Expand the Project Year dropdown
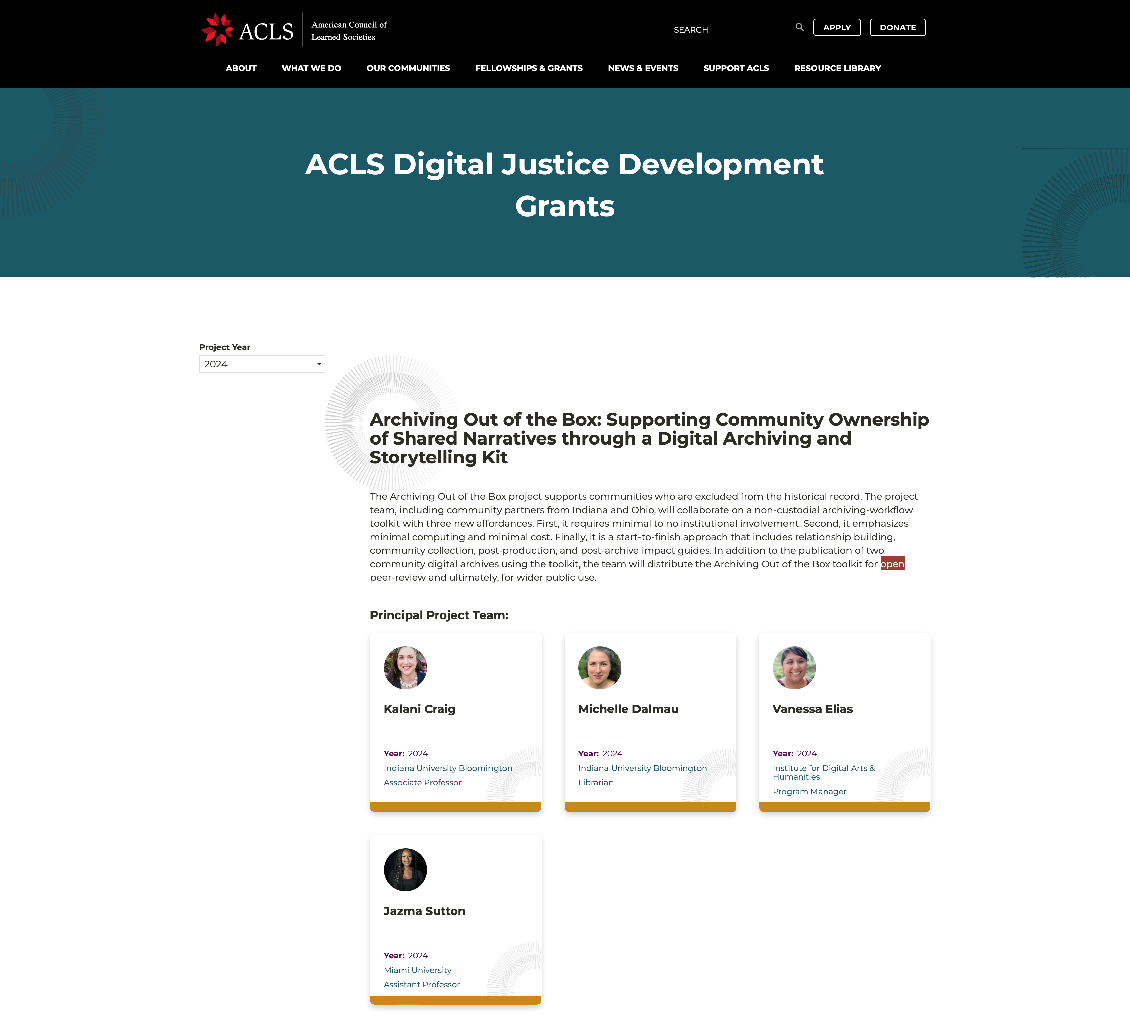The image size is (1130, 1032). point(262,364)
